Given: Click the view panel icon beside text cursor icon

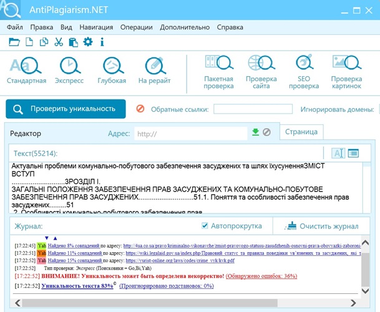Looking at the screenshot, I should click(353, 153).
